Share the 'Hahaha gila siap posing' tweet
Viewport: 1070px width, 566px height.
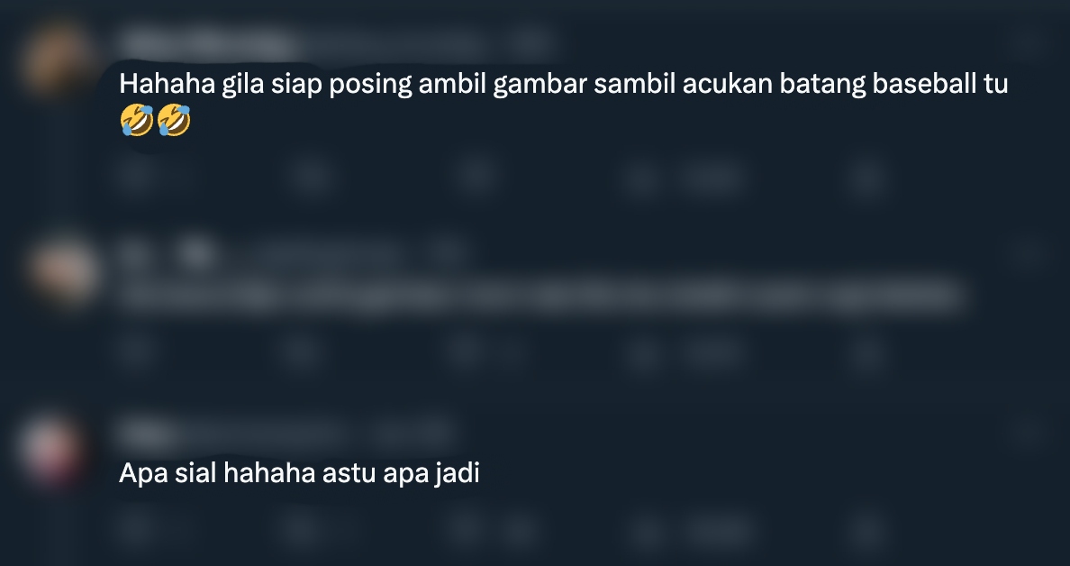[x=867, y=178]
